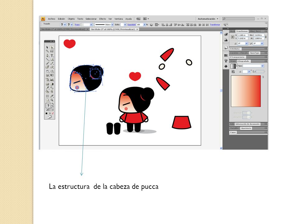
Task: Open the Archivo menu
Action: pos(51,19)
